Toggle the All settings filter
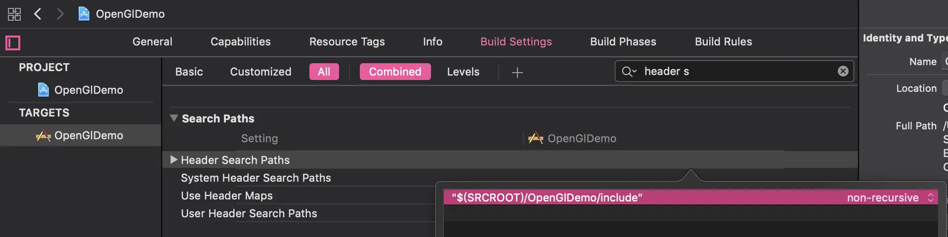 pos(324,72)
